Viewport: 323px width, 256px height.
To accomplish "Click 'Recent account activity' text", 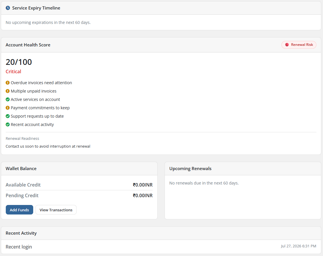I will tap(32, 125).
